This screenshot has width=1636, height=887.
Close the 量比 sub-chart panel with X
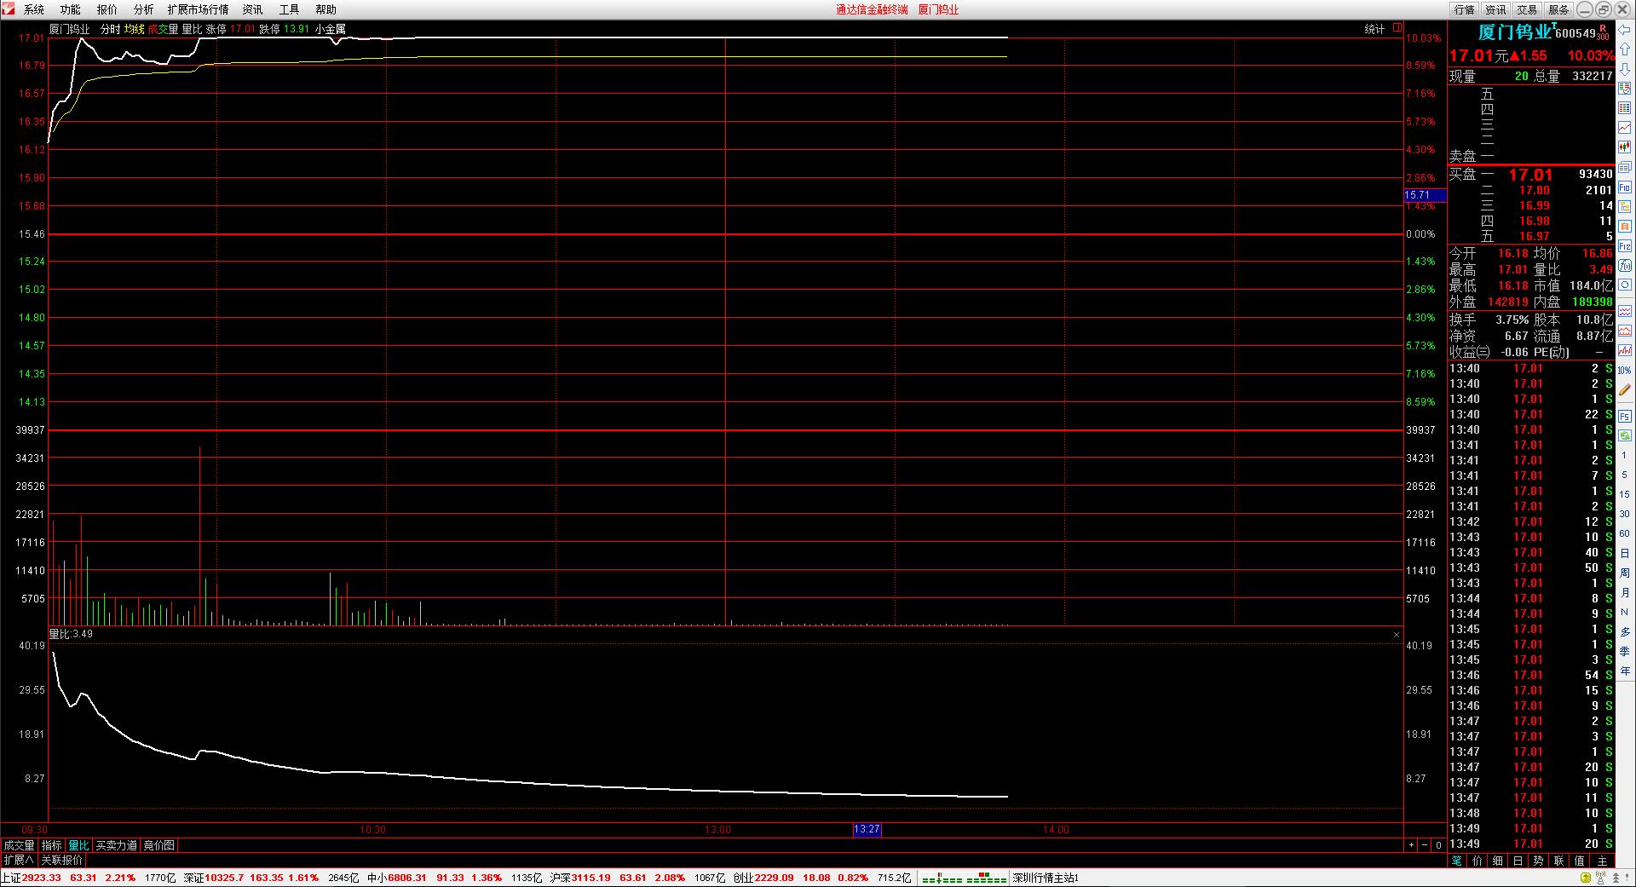click(1397, 635)
